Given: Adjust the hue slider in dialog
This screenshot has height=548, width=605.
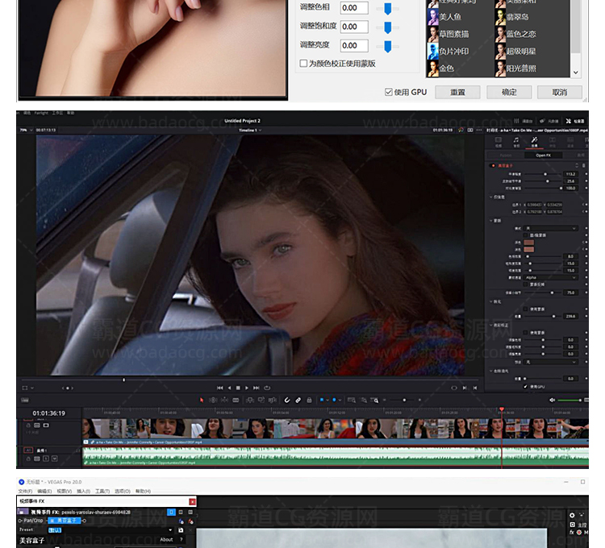Looking at the screenshot, I should tap(388, 9).
